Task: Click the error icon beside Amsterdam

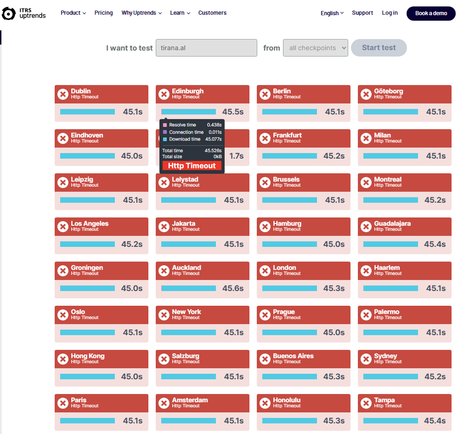Action: (x=164, y=403)
